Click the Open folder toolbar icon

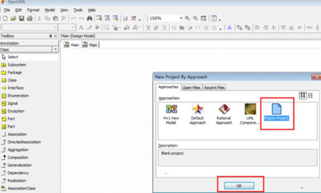click(x=13, y=18)
